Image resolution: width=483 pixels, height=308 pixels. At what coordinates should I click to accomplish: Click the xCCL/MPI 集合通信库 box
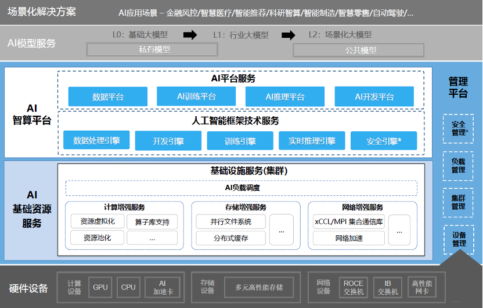pos(349,221)
